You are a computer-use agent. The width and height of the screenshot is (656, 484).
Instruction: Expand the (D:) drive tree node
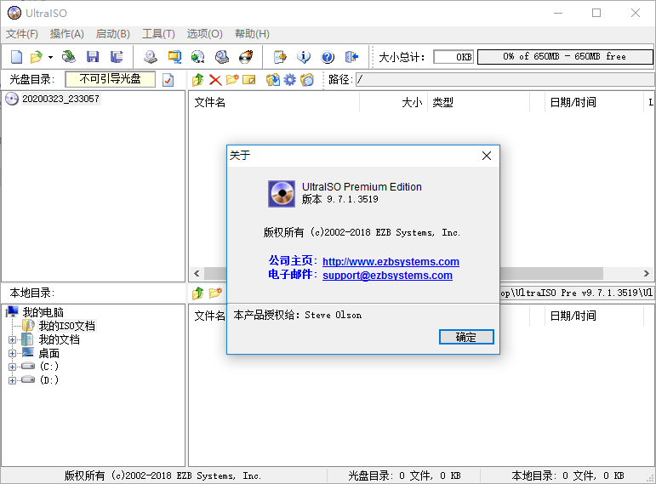point(12,380)
